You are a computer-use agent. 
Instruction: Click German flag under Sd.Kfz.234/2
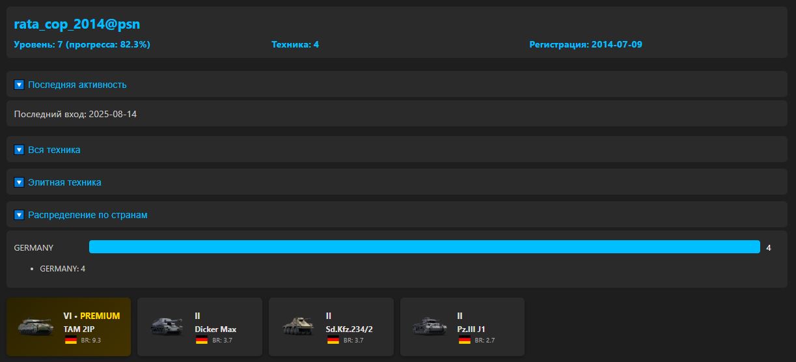[333, 340]
